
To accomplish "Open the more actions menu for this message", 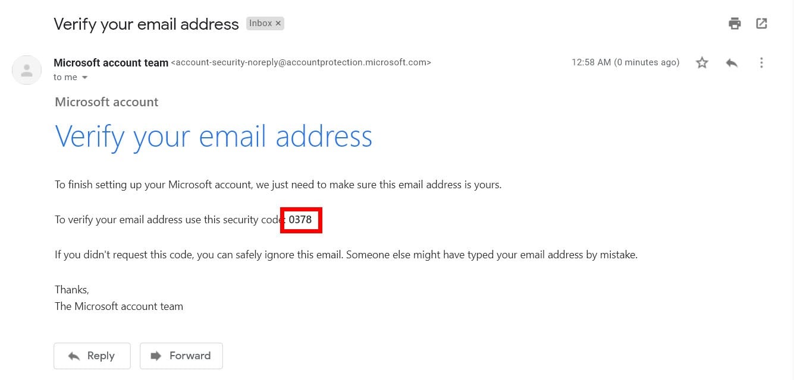I will (762, 62).
